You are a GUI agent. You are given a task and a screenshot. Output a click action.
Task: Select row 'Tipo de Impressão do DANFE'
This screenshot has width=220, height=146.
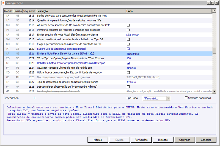click(x=108, y=82)
